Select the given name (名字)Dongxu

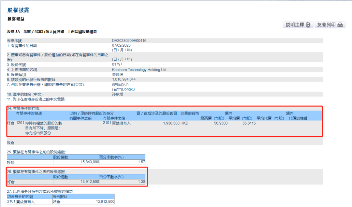123,89
